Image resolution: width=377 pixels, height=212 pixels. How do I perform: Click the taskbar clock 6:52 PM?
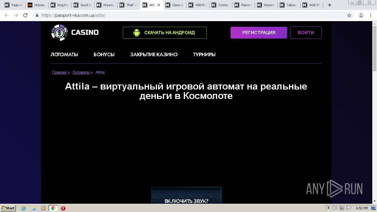362,208
